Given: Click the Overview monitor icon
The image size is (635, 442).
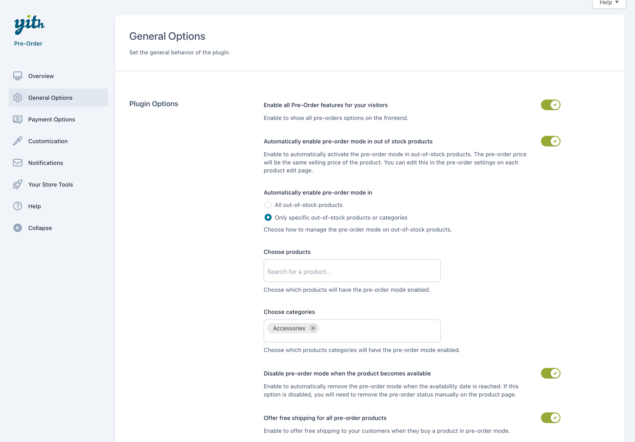Looking at the screenshot, I should point(18,76).
